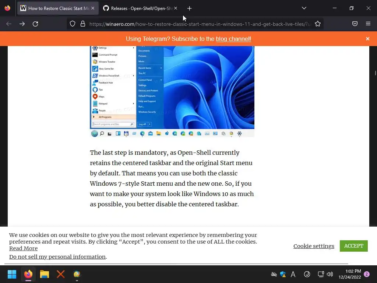Open the tracking protection shield icon
The height and width of the screenshot is (283, 377).
pos(73,24)
